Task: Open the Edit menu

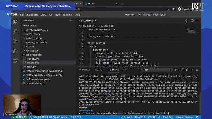Action: click(22, 15)
